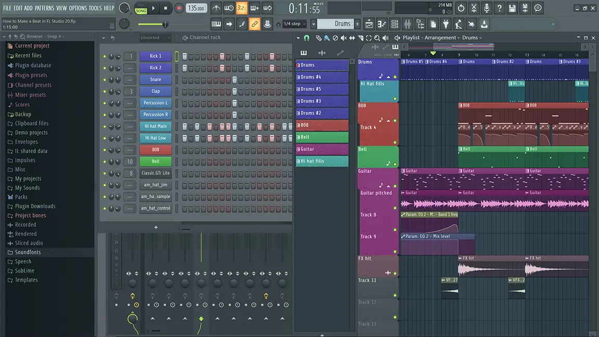599x337 pixels.
Task: Click the microphone icon in the top toolbar
Action: point(487,8)
